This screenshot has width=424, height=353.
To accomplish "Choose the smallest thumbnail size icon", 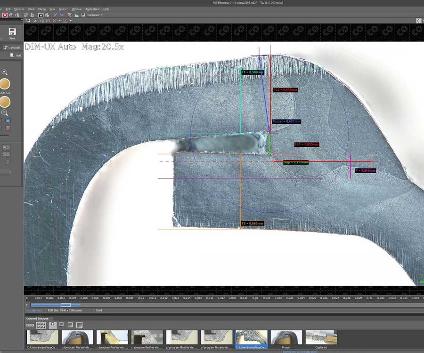I will pyautogui.click(x=52, y=324).
